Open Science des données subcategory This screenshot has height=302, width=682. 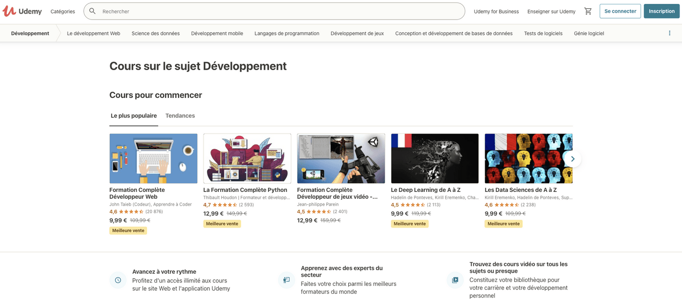click(155, 34)
